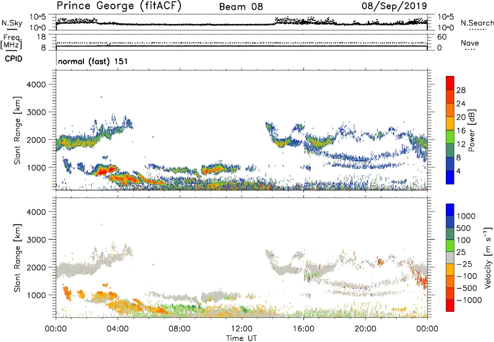Click the red top segment of Power colorbar
Screen dimensions: 494x342
pos(450,83)
